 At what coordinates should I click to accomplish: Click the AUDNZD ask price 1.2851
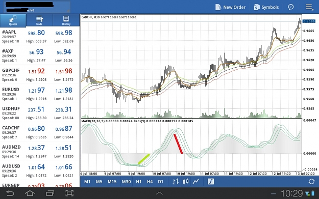tap(64, 148)
